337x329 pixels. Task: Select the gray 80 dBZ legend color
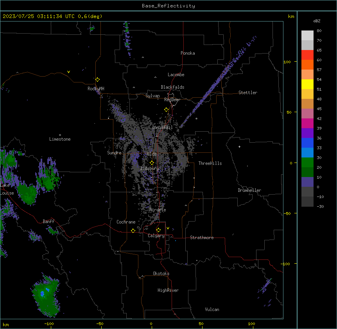pos(307,36)
